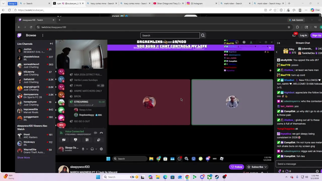Open dannyaarons EA Sports FC 26 channel
This screenshot has width=322, height=181.
click(x=35, y=96)
